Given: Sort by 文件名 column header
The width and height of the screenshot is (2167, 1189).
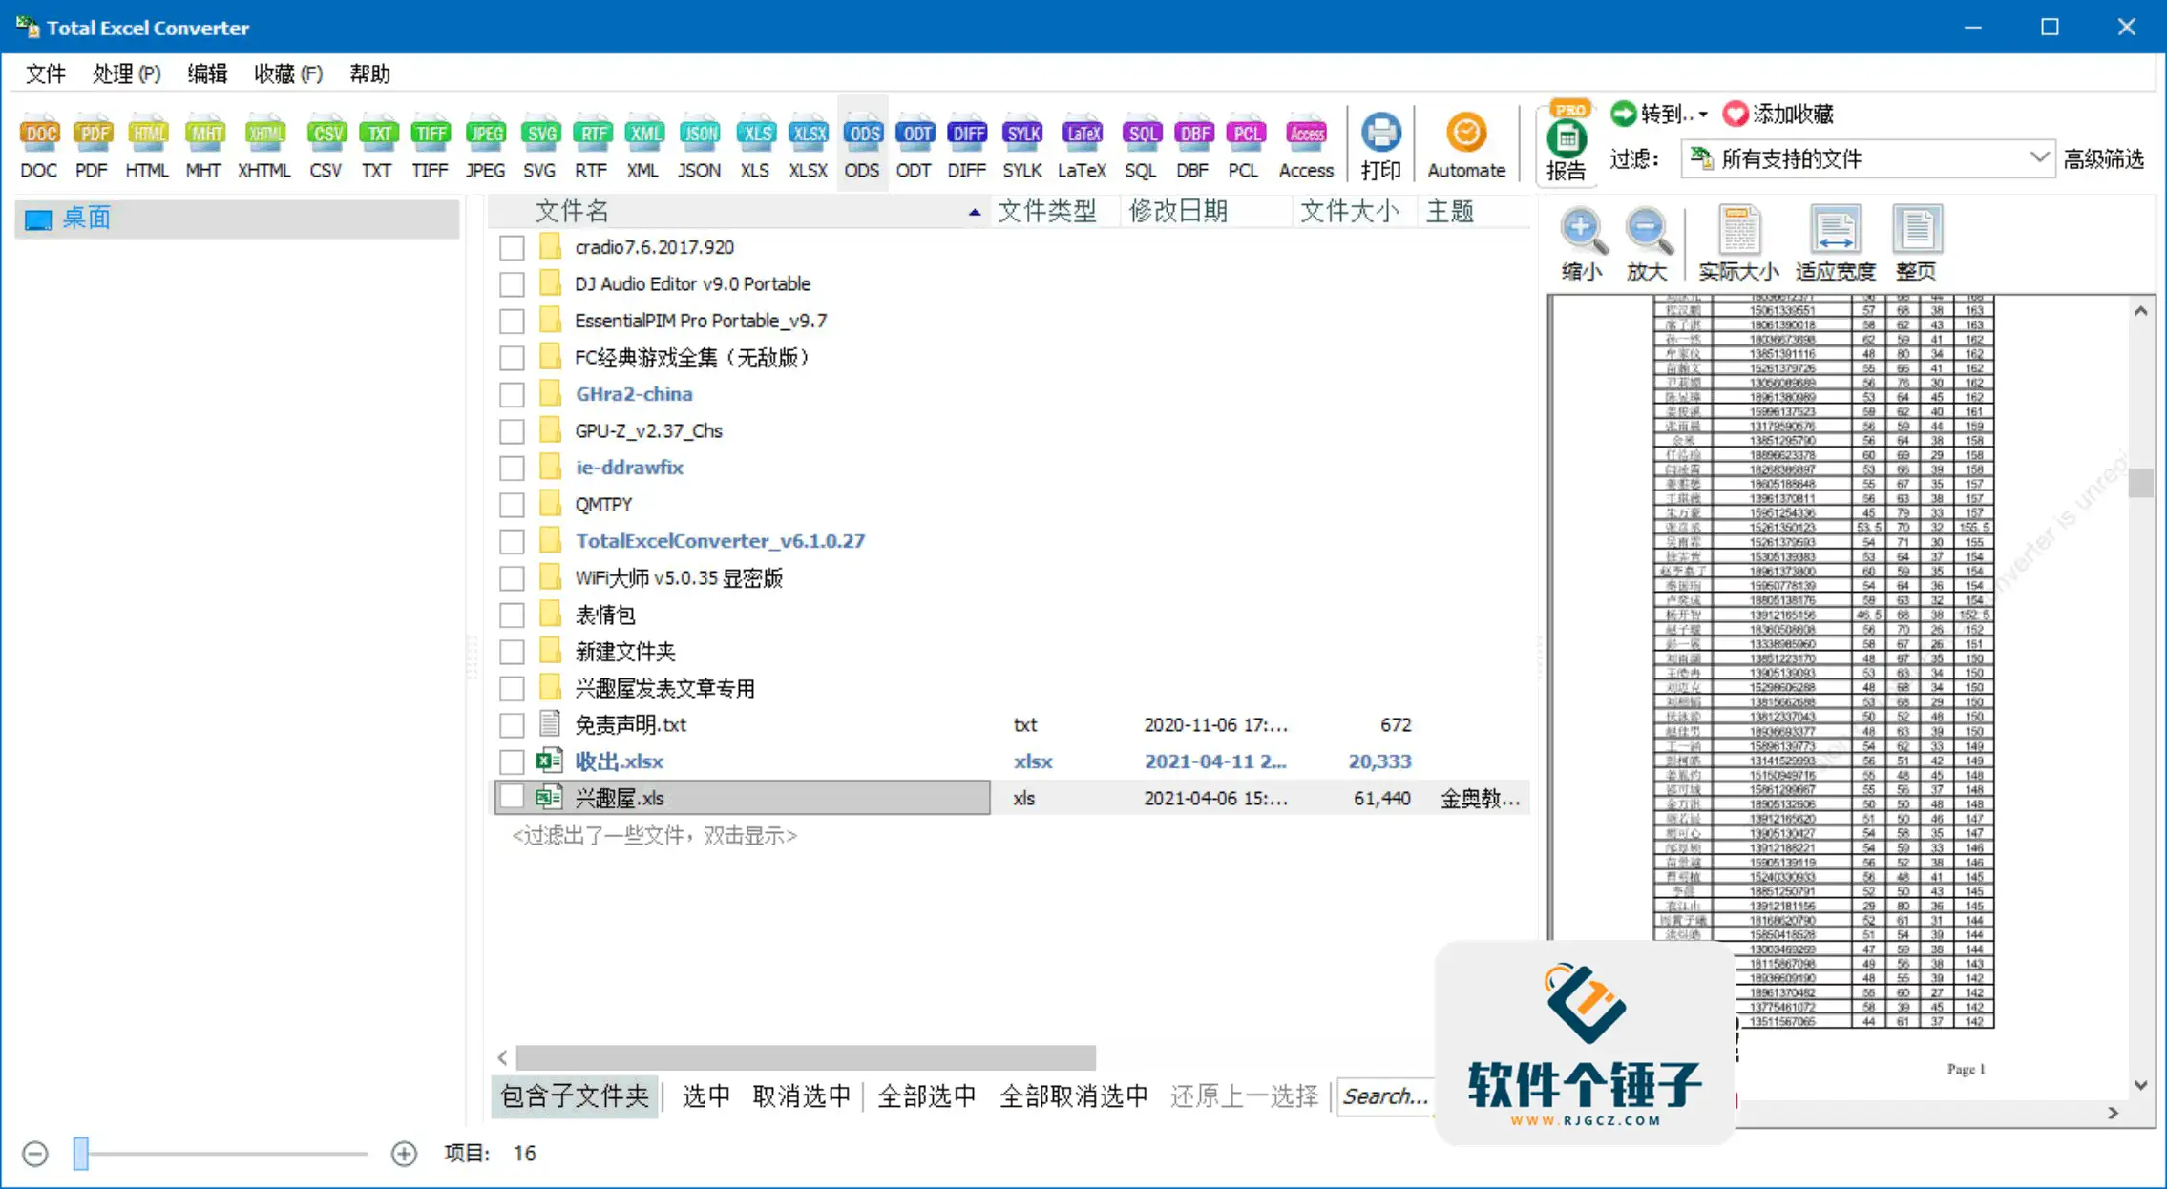Looking at the screenshot, I should [739, 212].
